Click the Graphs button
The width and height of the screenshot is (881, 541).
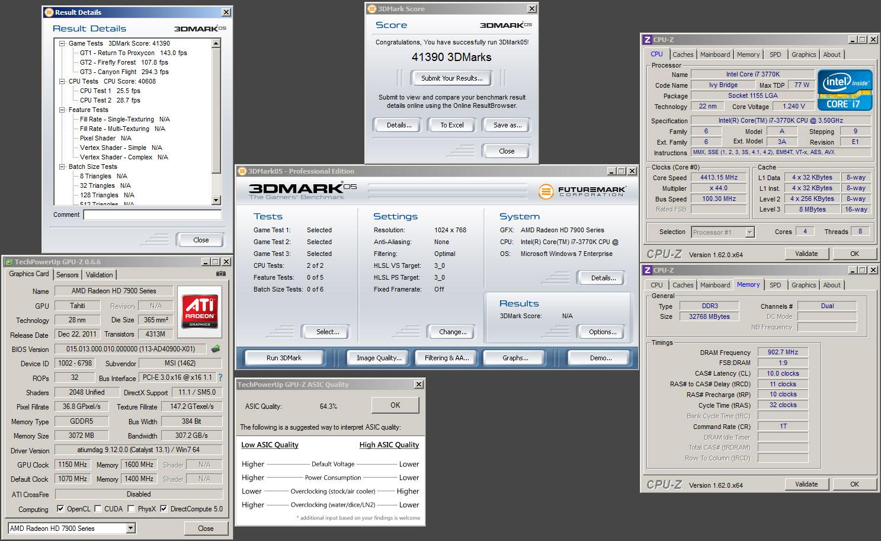[x=515, y=358]
